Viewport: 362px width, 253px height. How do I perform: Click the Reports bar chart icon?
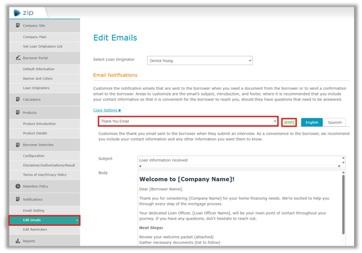[x=18, y=241]
